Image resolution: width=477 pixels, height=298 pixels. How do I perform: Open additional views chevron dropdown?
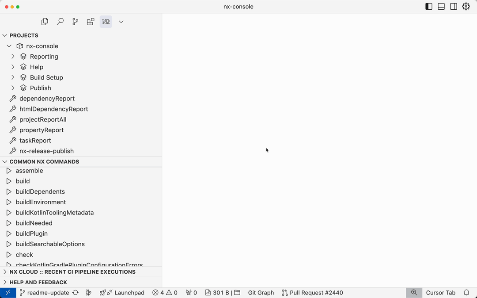[121, 22]
